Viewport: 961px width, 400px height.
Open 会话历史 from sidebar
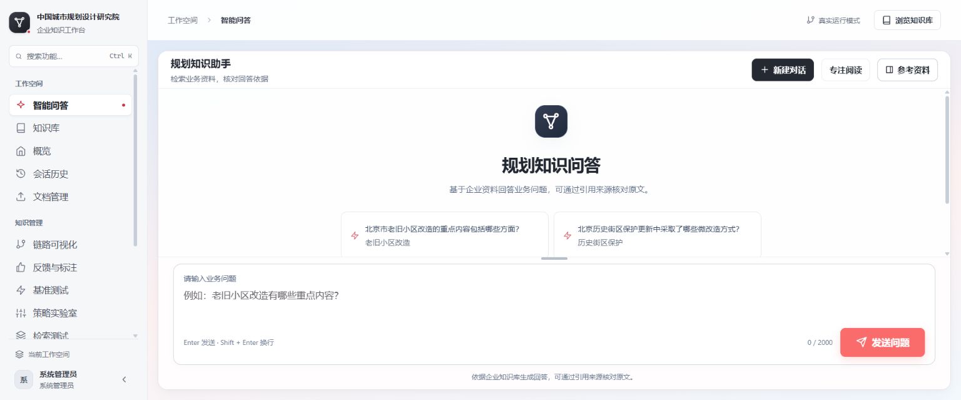(x=71, y=173)
